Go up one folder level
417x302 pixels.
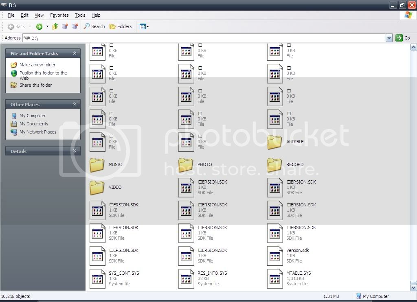click(x=55, y=26)
